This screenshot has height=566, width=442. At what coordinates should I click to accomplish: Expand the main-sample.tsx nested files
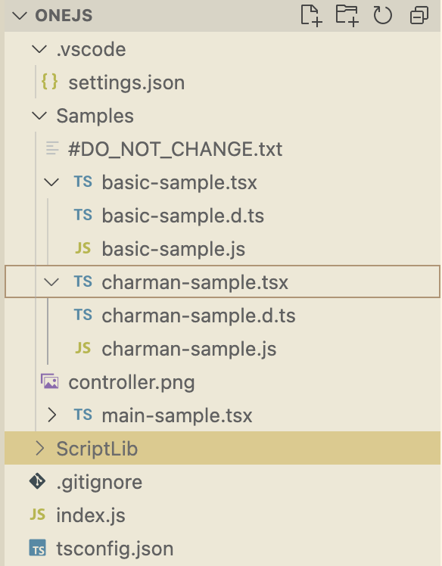[51, 415]
